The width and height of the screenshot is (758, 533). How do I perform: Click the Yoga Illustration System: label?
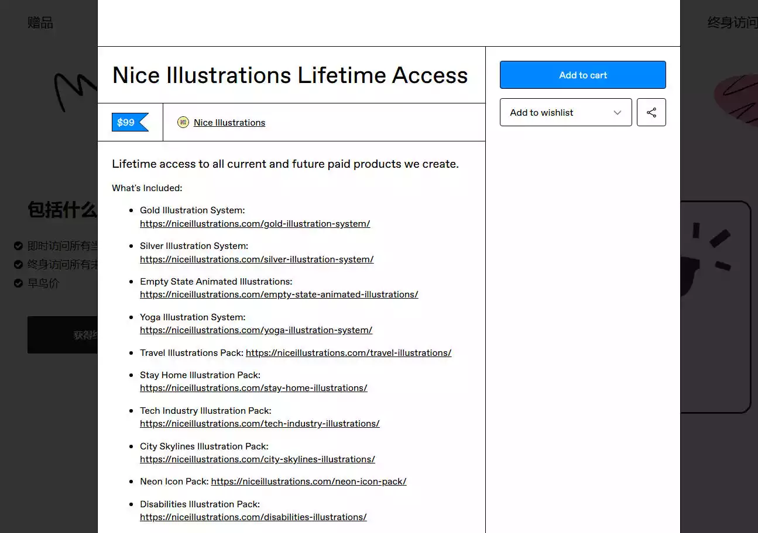coord(193,317)
